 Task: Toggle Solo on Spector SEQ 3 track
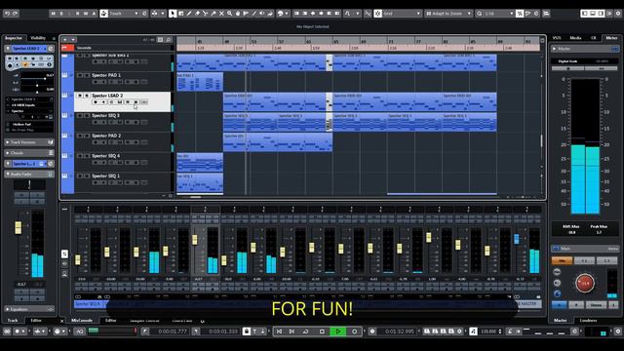[87, 116]
